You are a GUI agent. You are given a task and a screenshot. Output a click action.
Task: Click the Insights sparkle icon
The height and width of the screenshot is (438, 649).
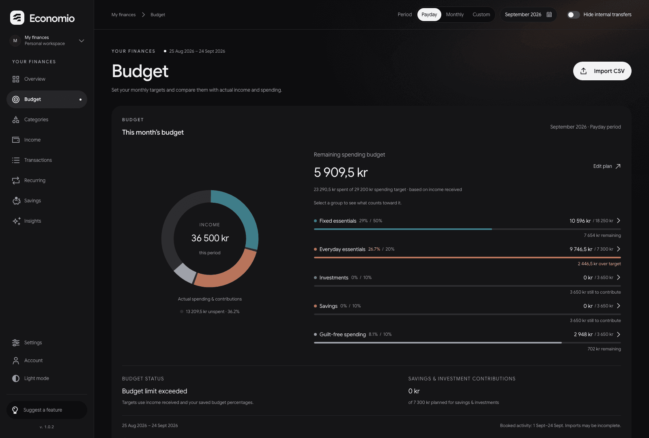pos(16,221)
